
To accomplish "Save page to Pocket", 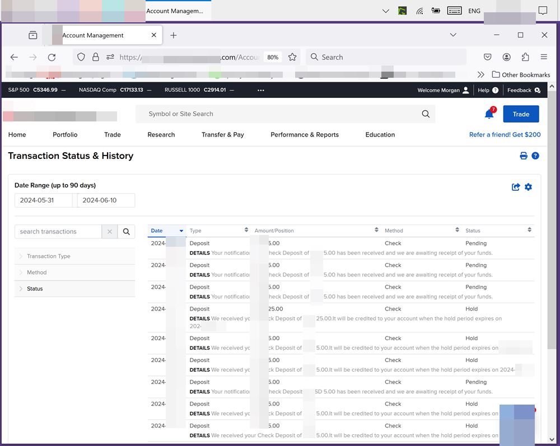I will (x=487, y=57).
